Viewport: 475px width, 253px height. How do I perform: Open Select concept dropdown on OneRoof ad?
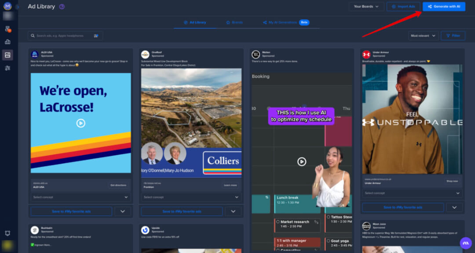[191, 197]
